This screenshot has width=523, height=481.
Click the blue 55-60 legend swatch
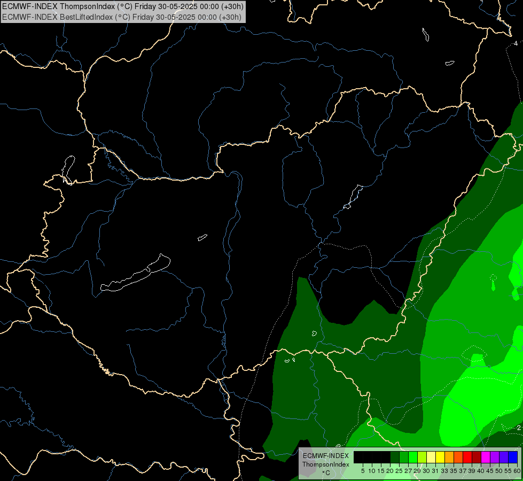[x=513, y=457]
